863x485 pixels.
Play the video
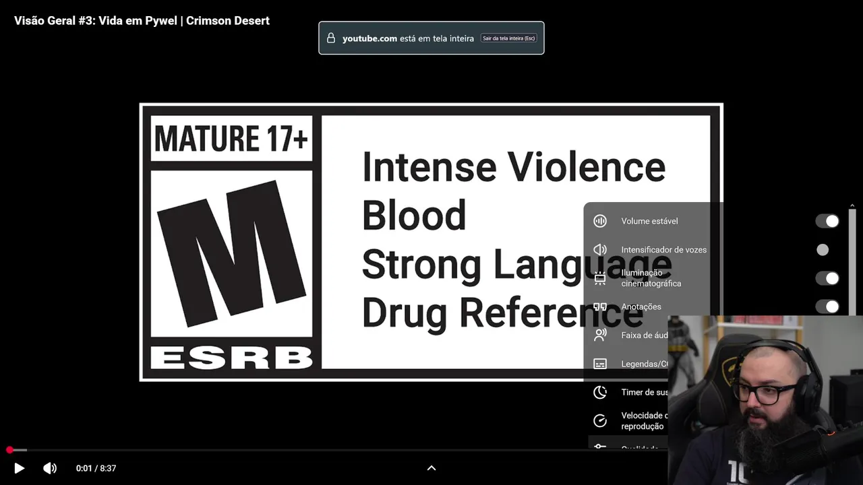point(19,468)
